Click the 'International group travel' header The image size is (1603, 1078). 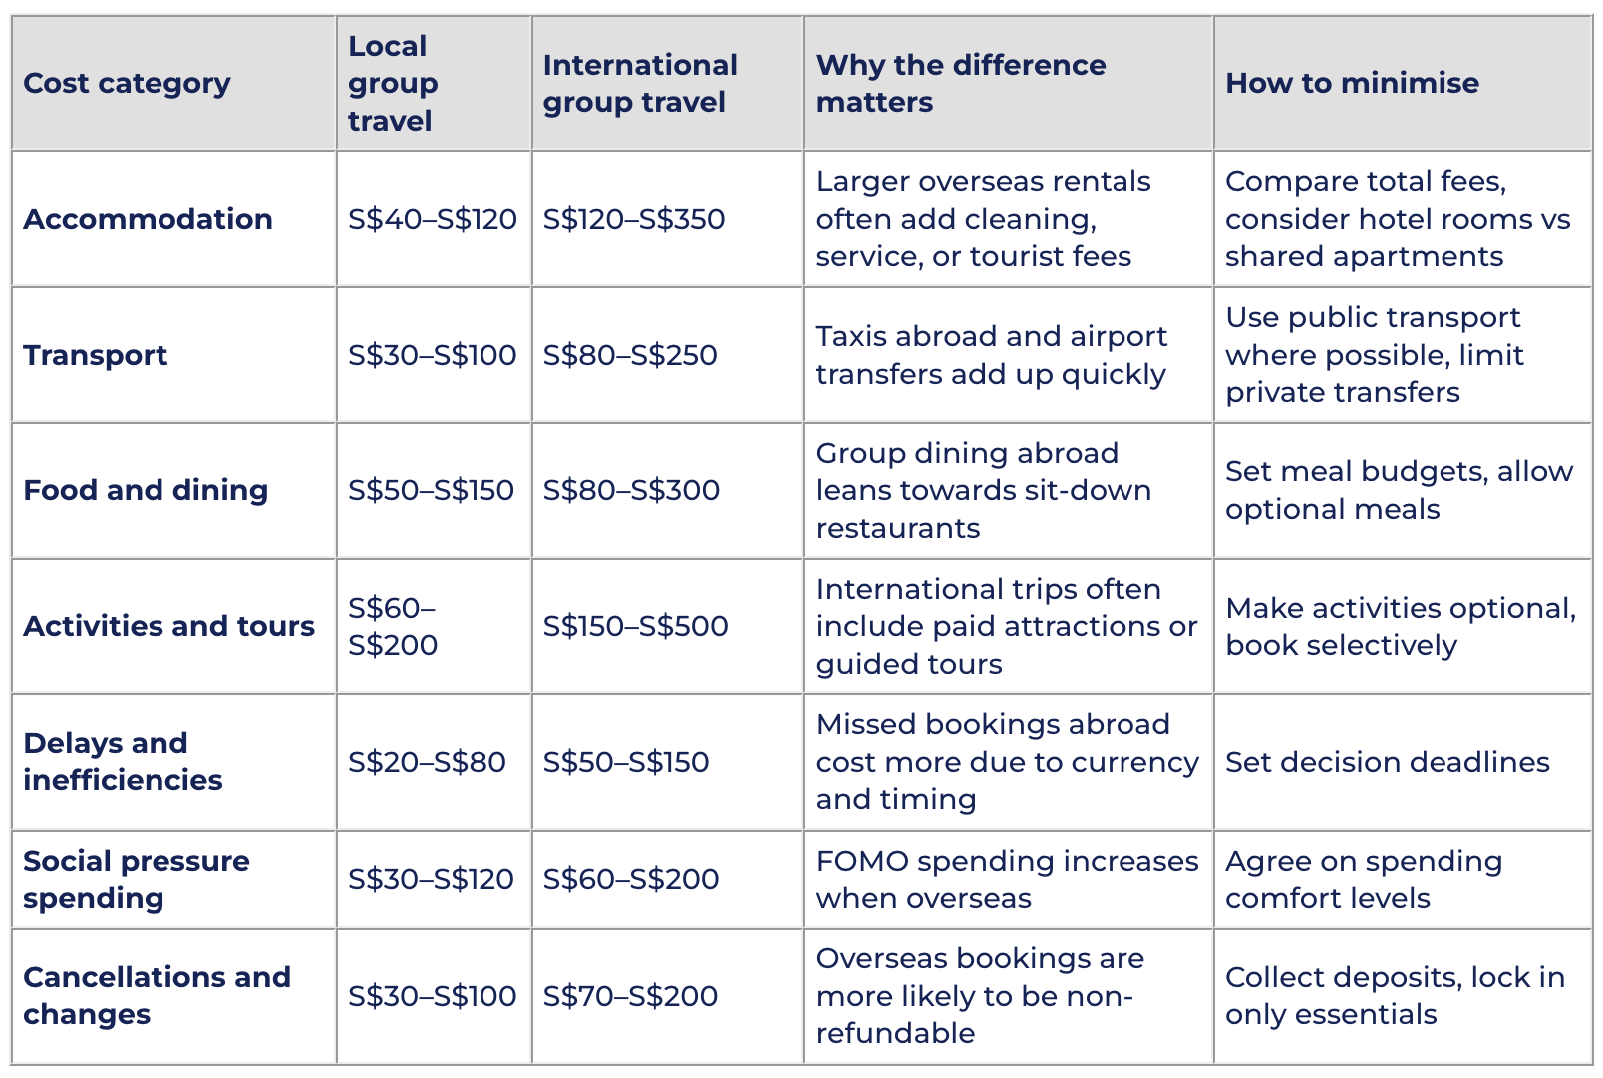667,83
